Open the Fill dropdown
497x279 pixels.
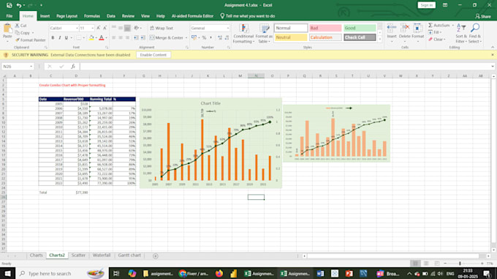[436, 32]
